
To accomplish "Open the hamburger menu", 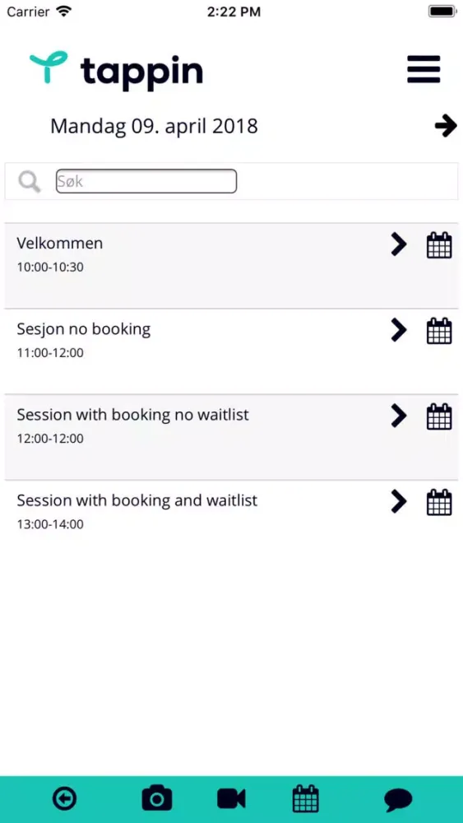I will 424,69.
